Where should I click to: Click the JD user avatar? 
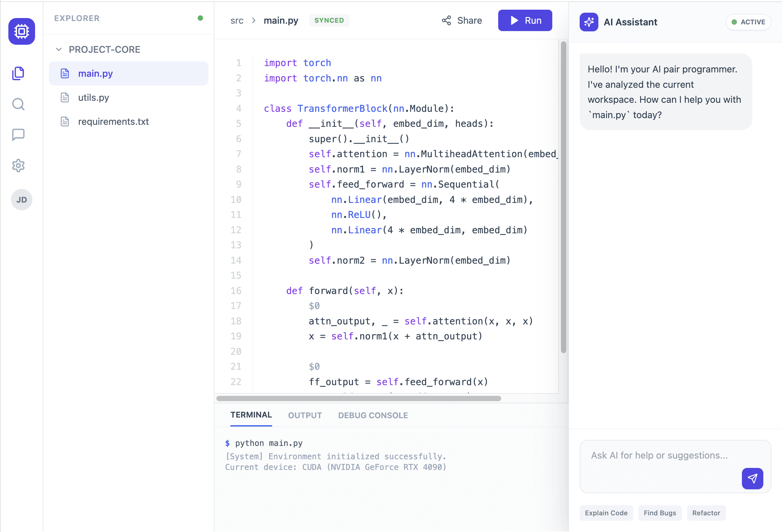click(x=21, y=200)
